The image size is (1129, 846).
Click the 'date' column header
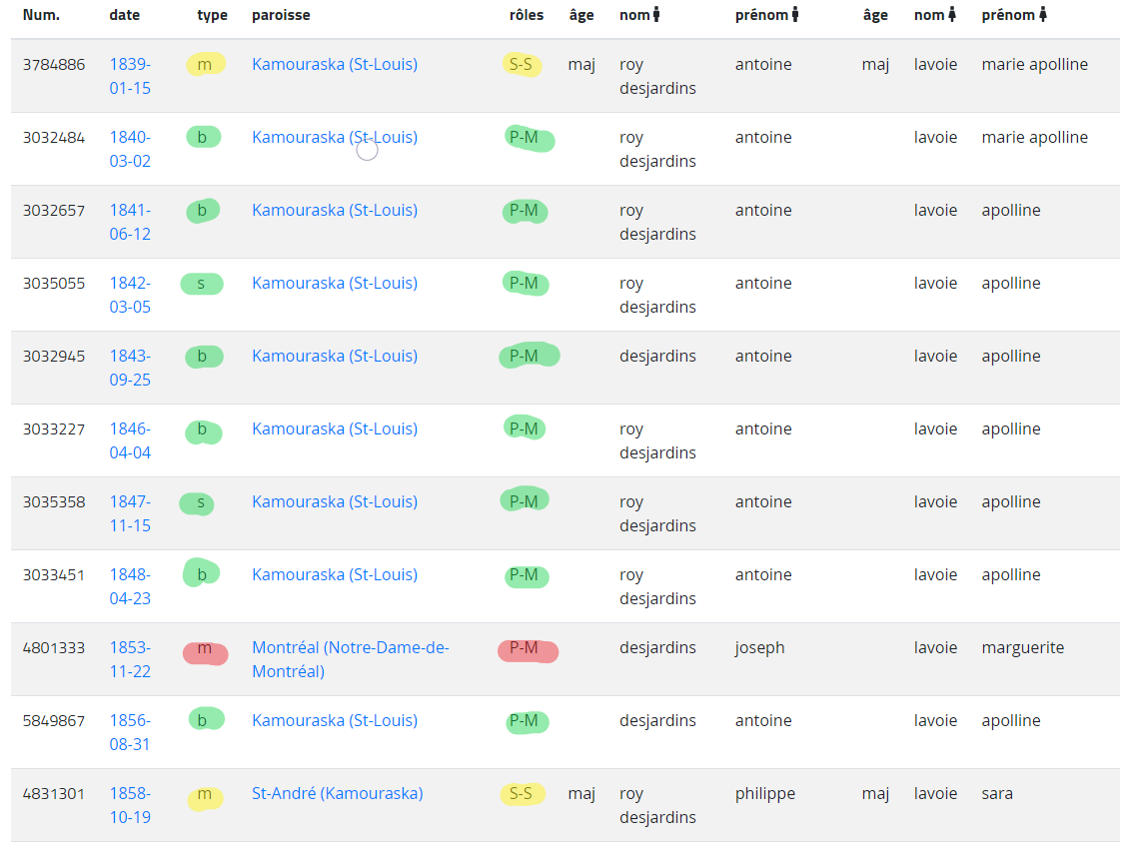125,15
